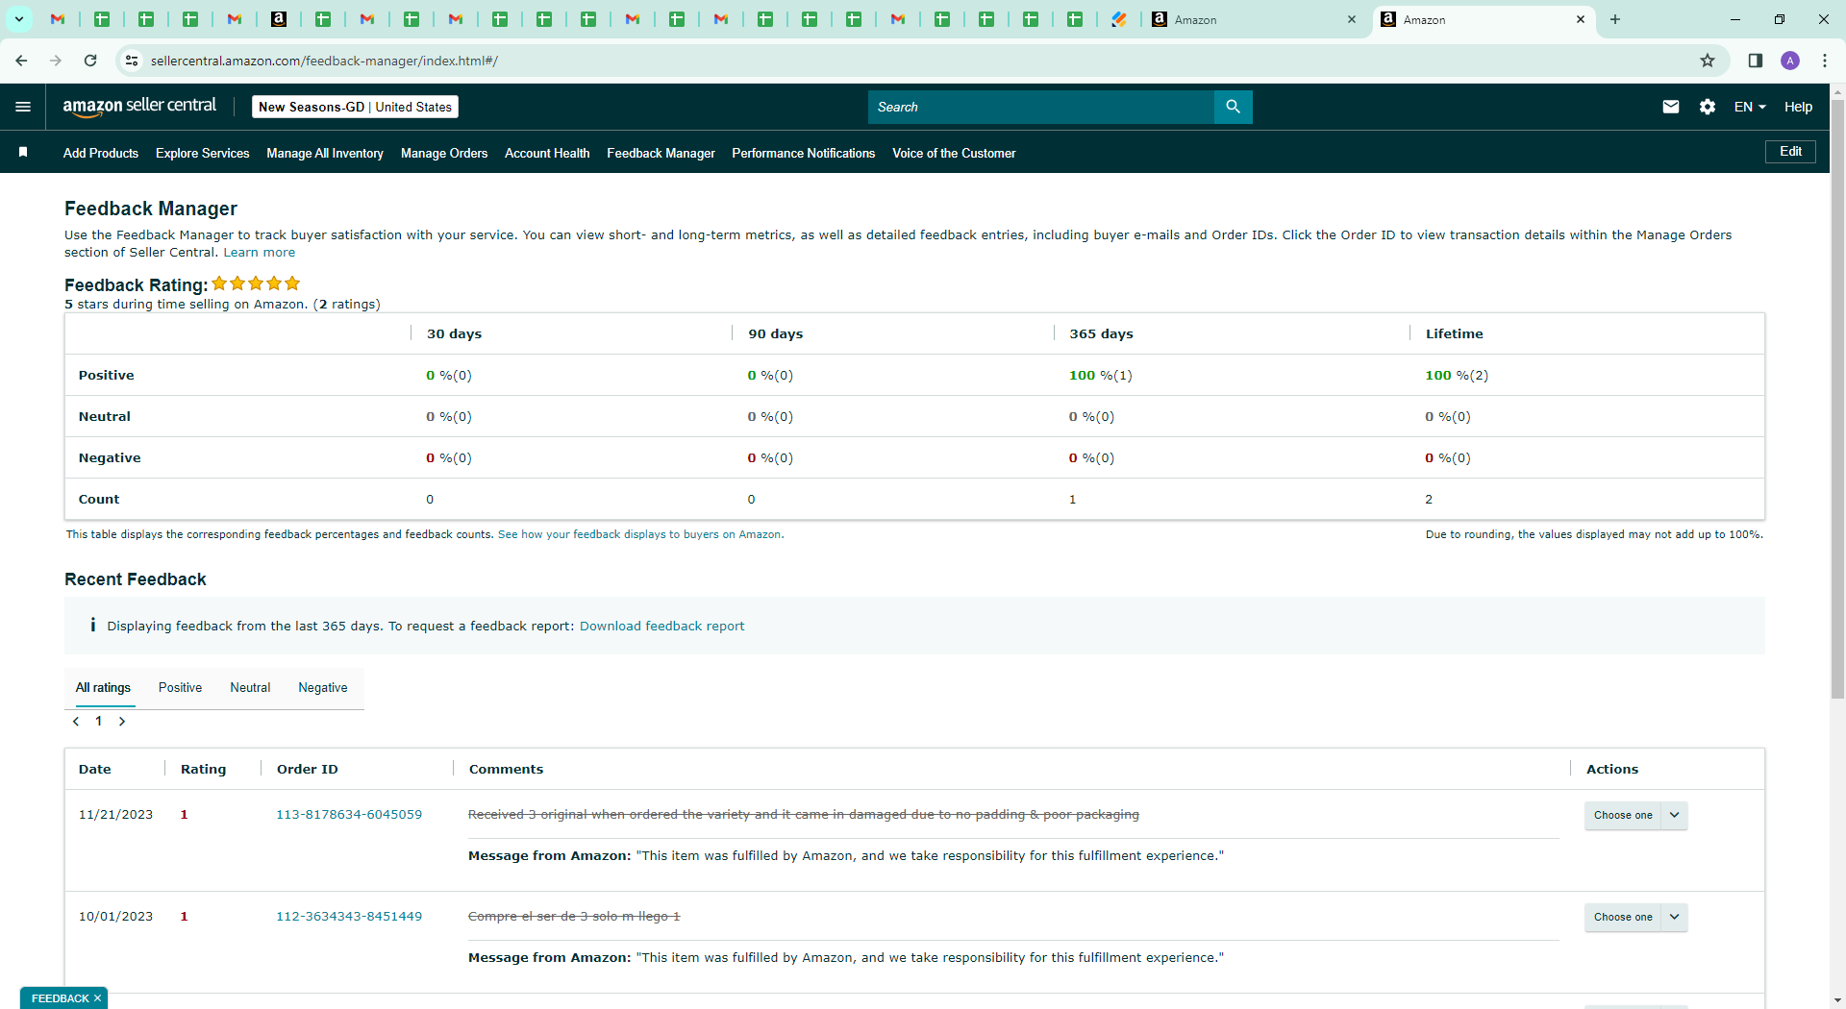
Task: Select the Neutral ratings tab
Action: 250,688
